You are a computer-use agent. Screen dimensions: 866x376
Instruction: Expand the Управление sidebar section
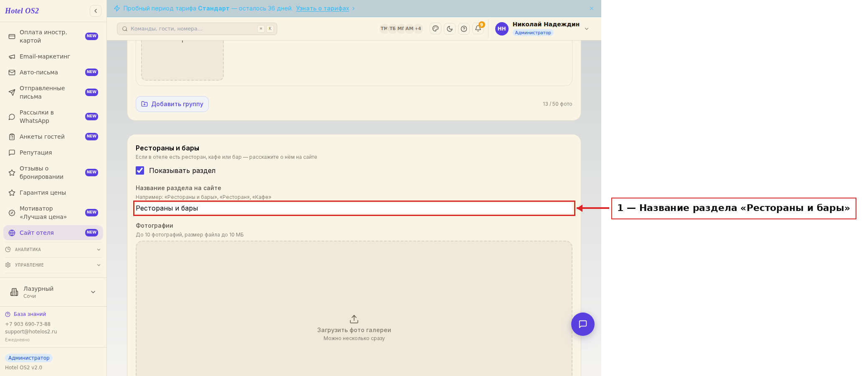click(x=53, y=265)
